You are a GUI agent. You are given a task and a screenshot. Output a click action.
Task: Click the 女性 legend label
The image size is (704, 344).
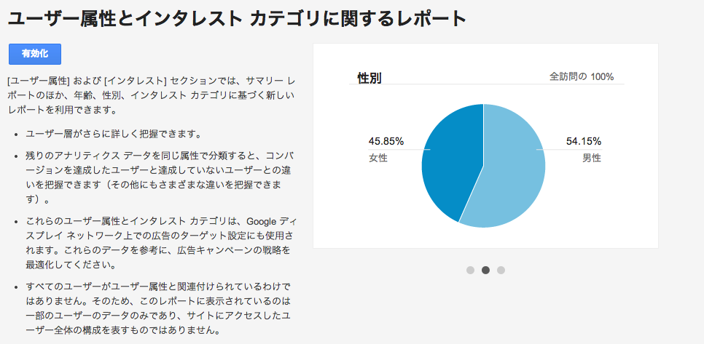pos(378,158)
